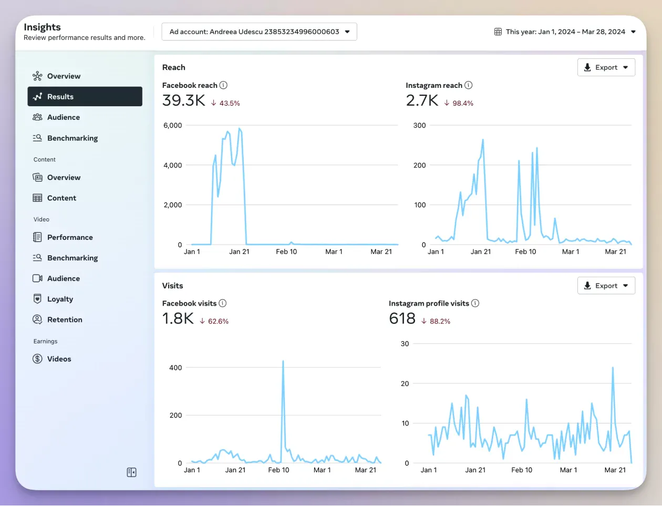The image size is (662, 506).
Task: Click the Video section Benchmarking icon
Action: click(37, 258)
